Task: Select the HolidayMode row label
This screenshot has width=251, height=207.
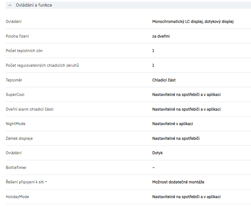Action: click(17, 197)
